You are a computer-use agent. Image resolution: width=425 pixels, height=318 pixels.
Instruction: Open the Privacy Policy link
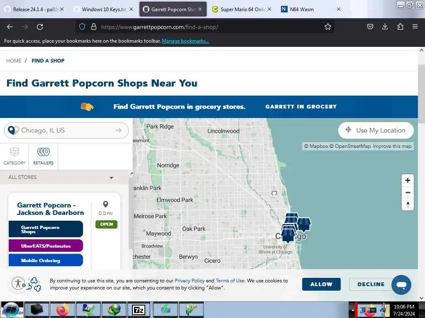[189, 281]
